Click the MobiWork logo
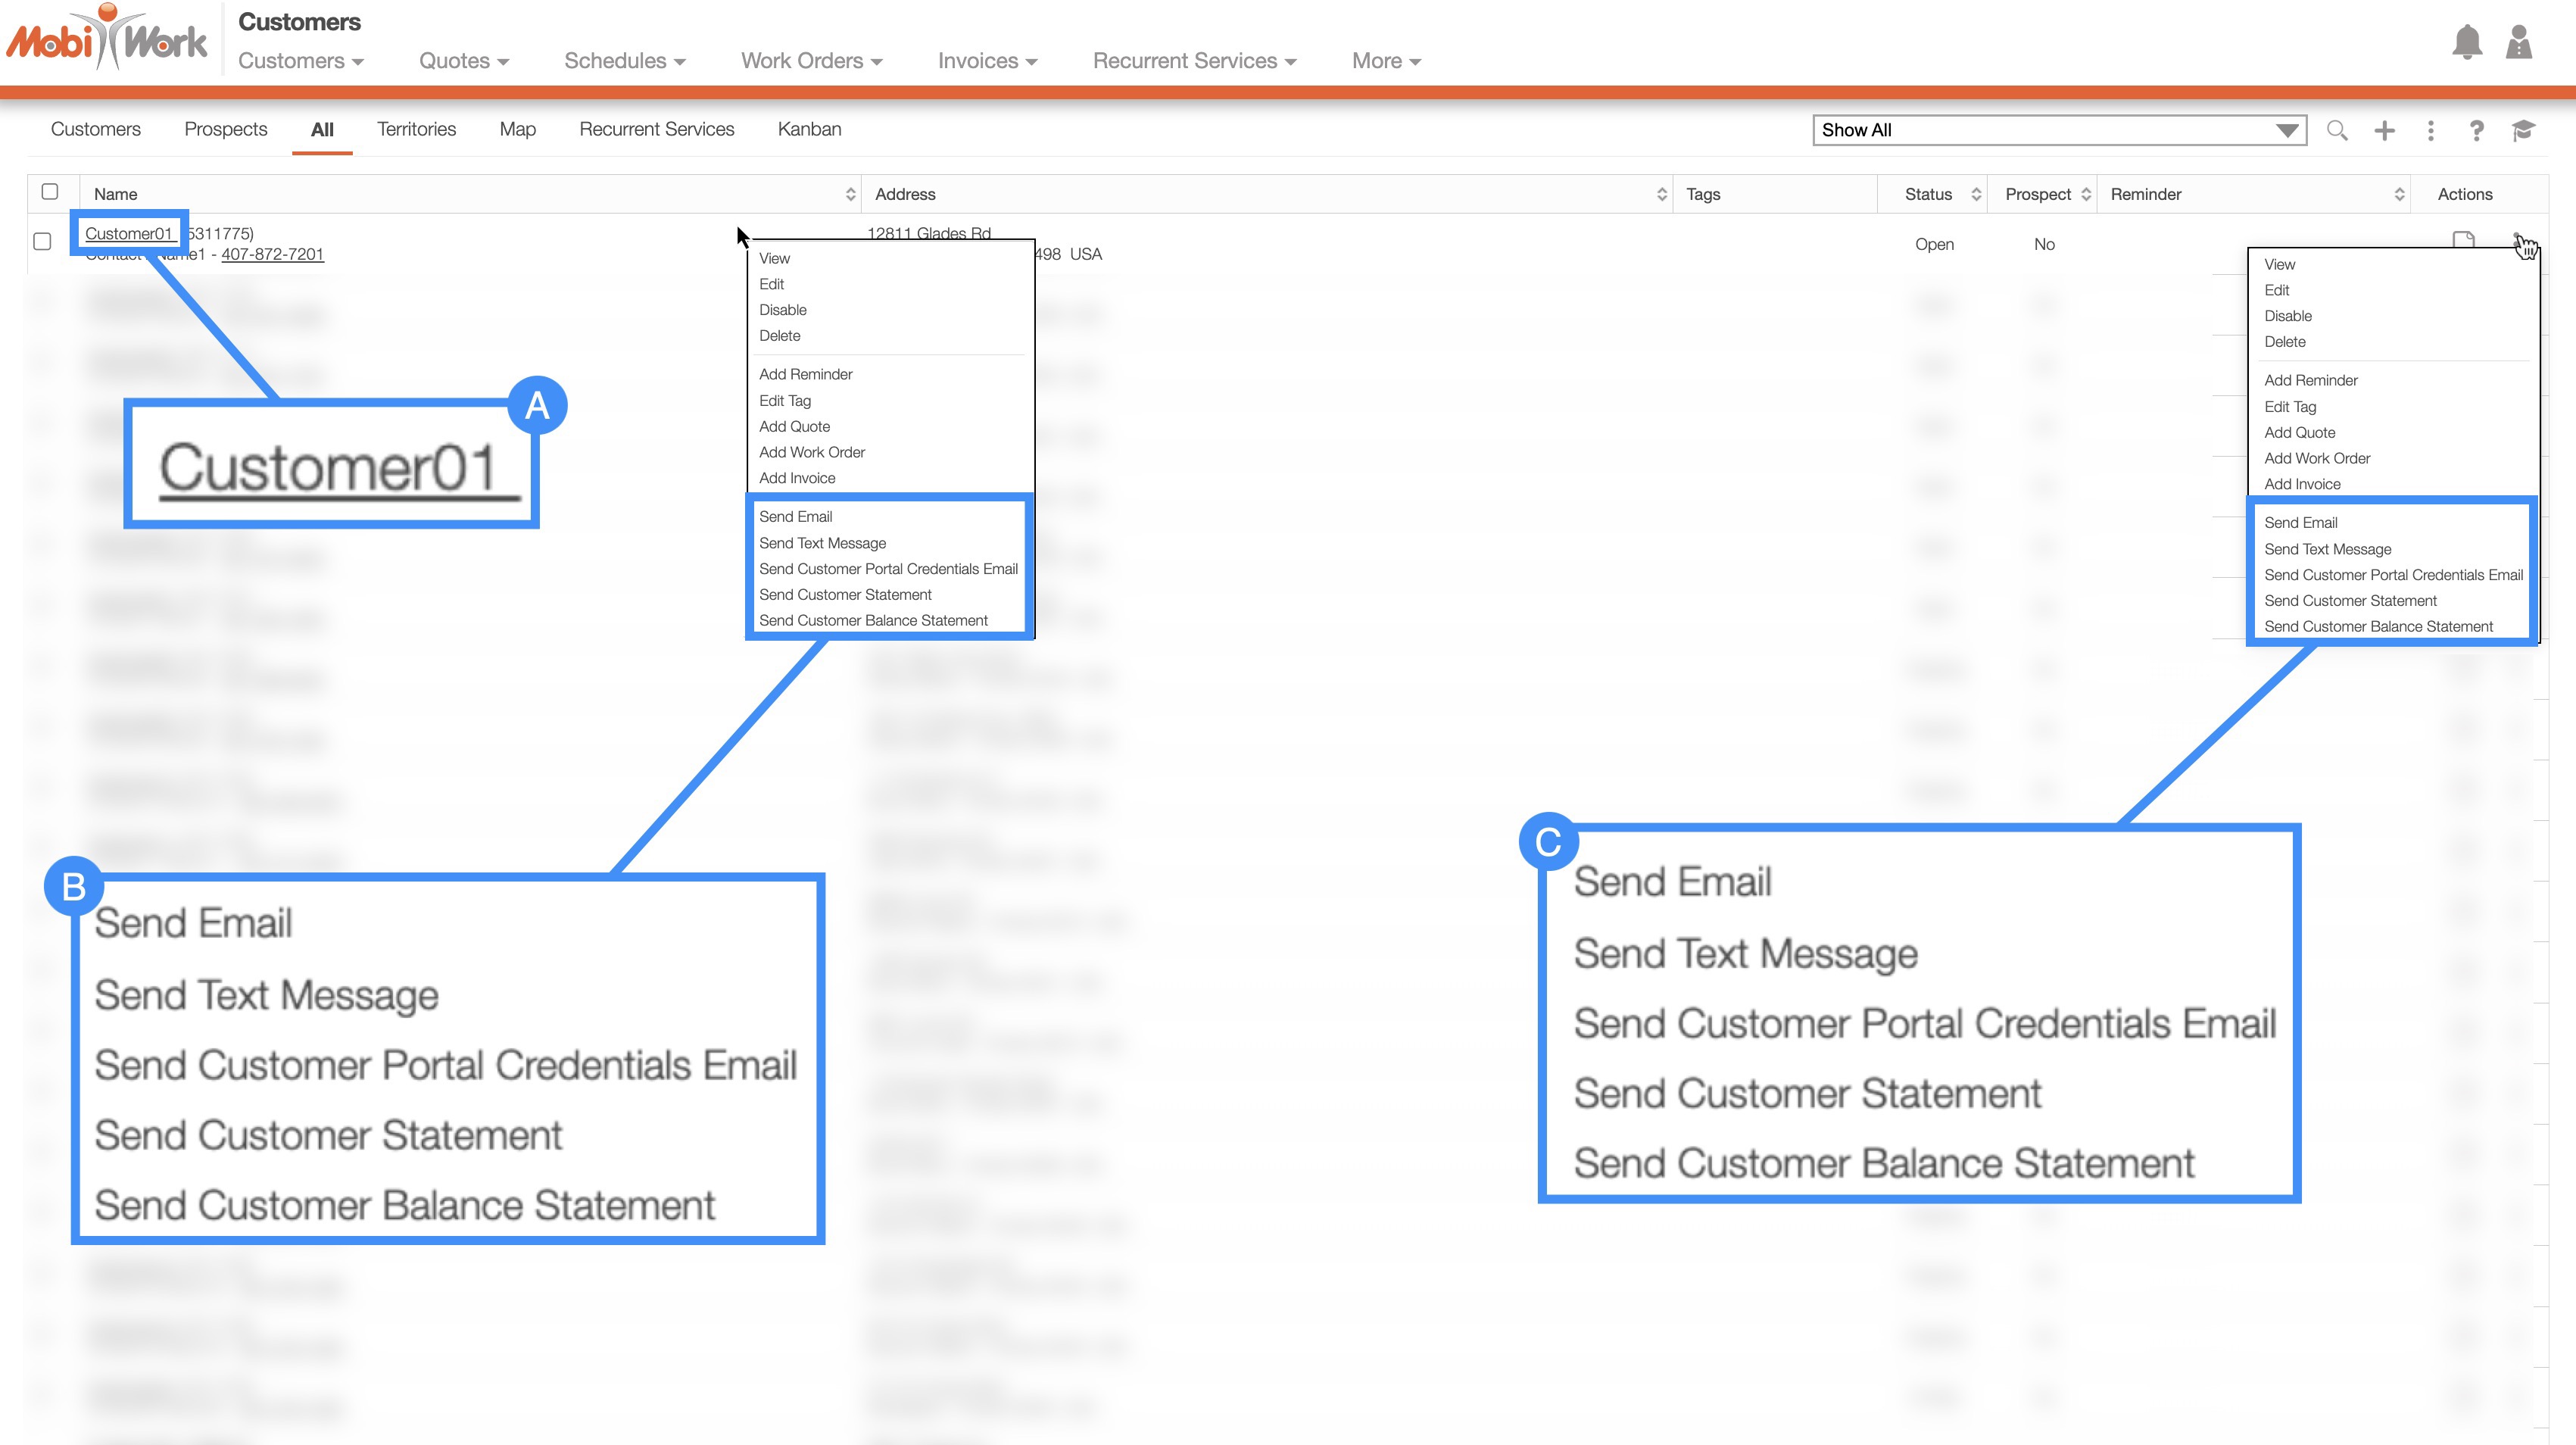Image resolution: width=2576 pixels, height=1445 pixels. [x=107, y=40]
